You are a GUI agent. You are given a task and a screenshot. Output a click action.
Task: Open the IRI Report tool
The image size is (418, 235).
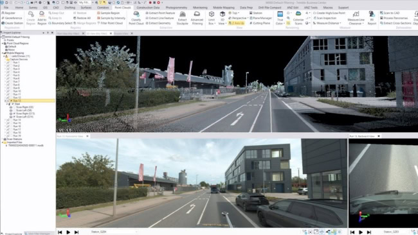[x=372, y=18]
